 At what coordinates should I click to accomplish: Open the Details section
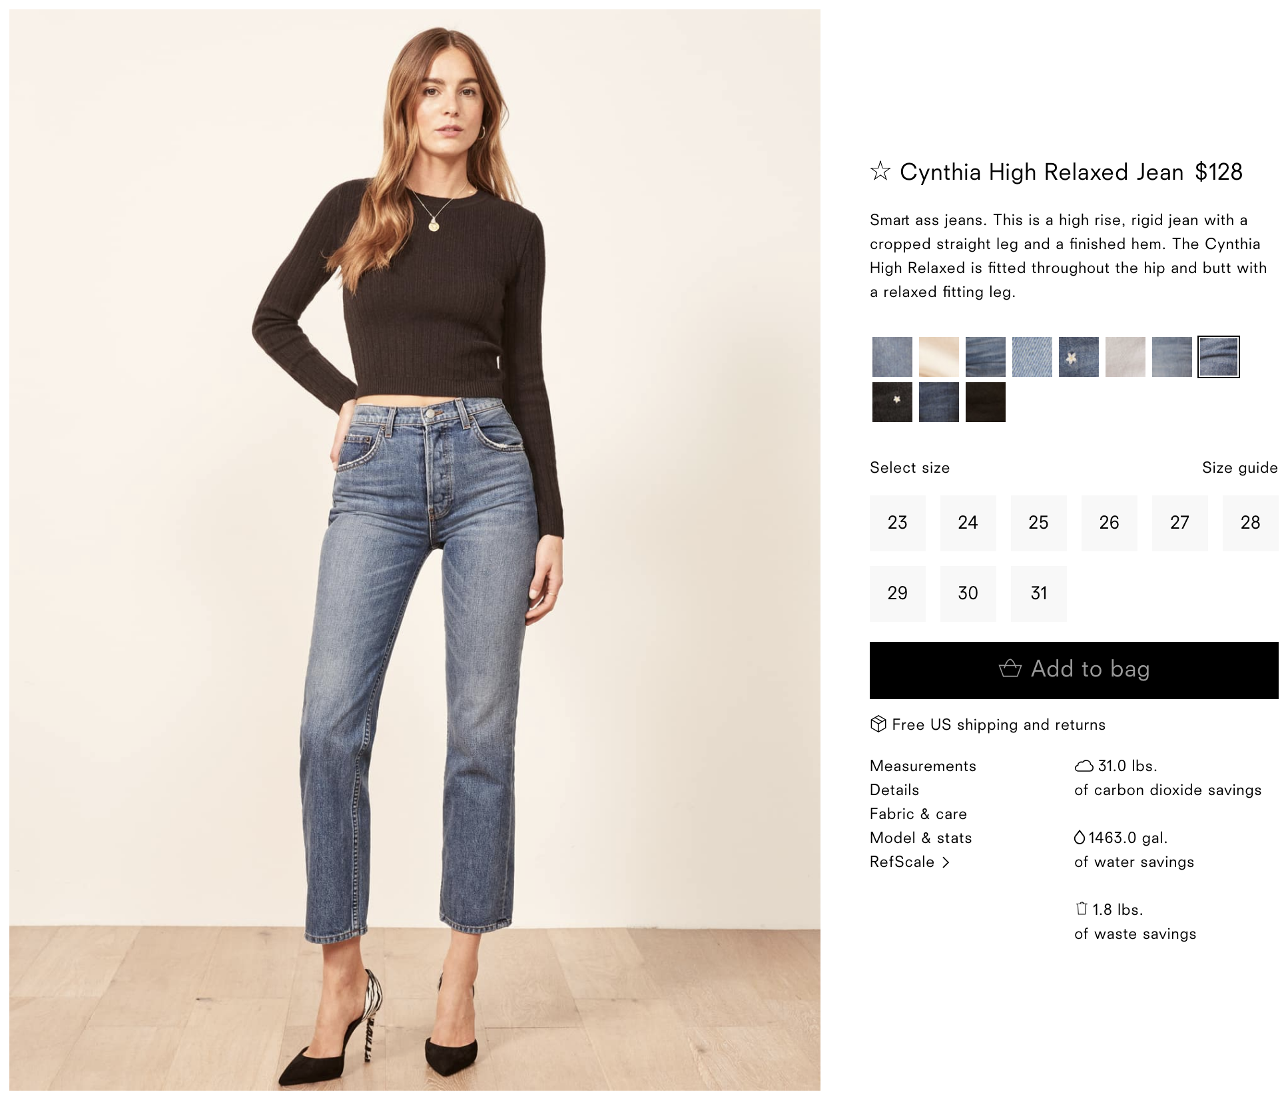tap(894, 790)
